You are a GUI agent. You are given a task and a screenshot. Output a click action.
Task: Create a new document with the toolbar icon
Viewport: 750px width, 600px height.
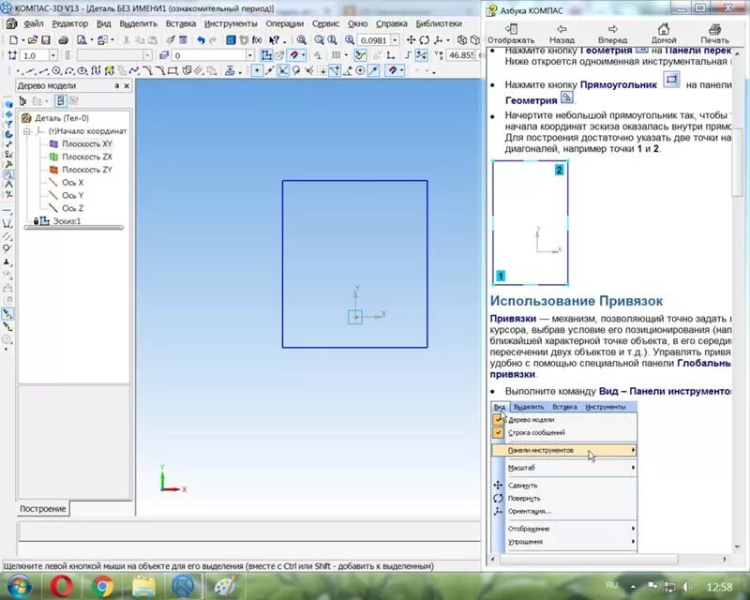(14, 40)
